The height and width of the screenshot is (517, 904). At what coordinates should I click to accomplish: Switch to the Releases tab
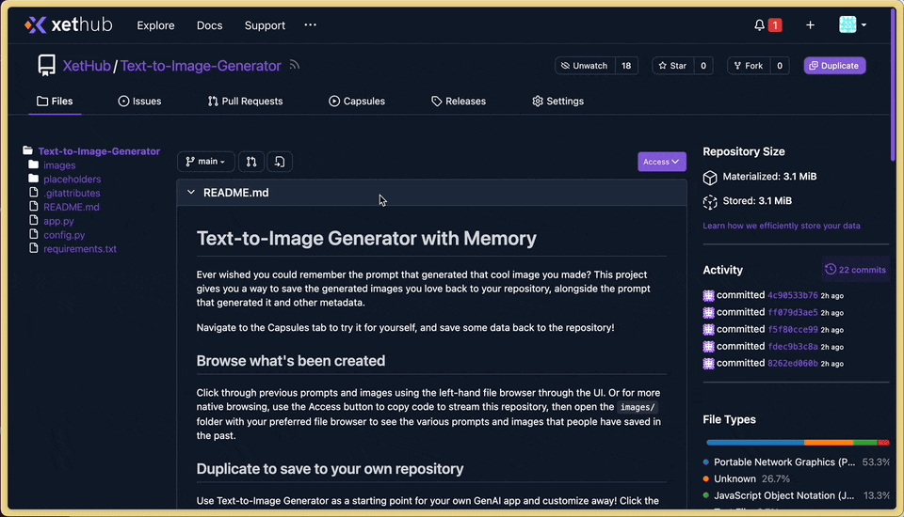[x=459, y=101]
